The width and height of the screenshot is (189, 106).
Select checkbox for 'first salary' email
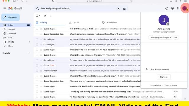coord(37,55)
